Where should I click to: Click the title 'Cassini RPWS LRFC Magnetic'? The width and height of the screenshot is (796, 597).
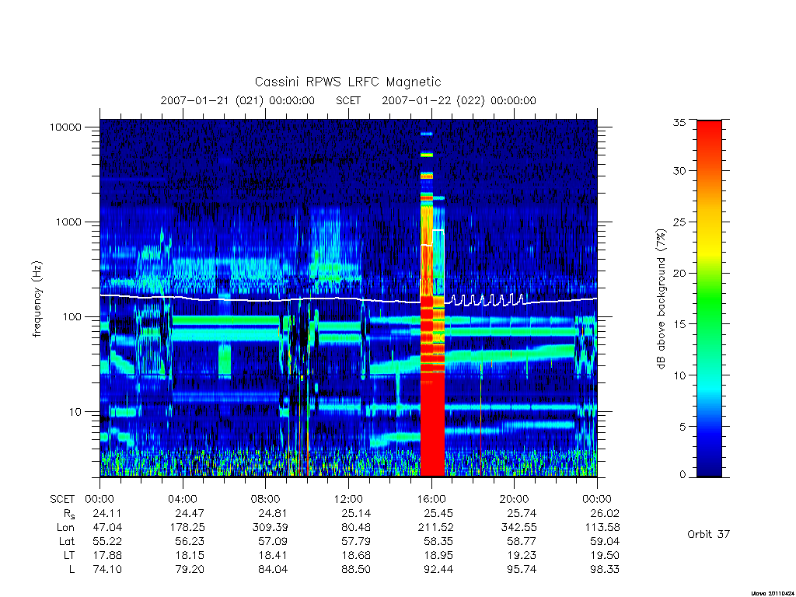pos(347,82)
